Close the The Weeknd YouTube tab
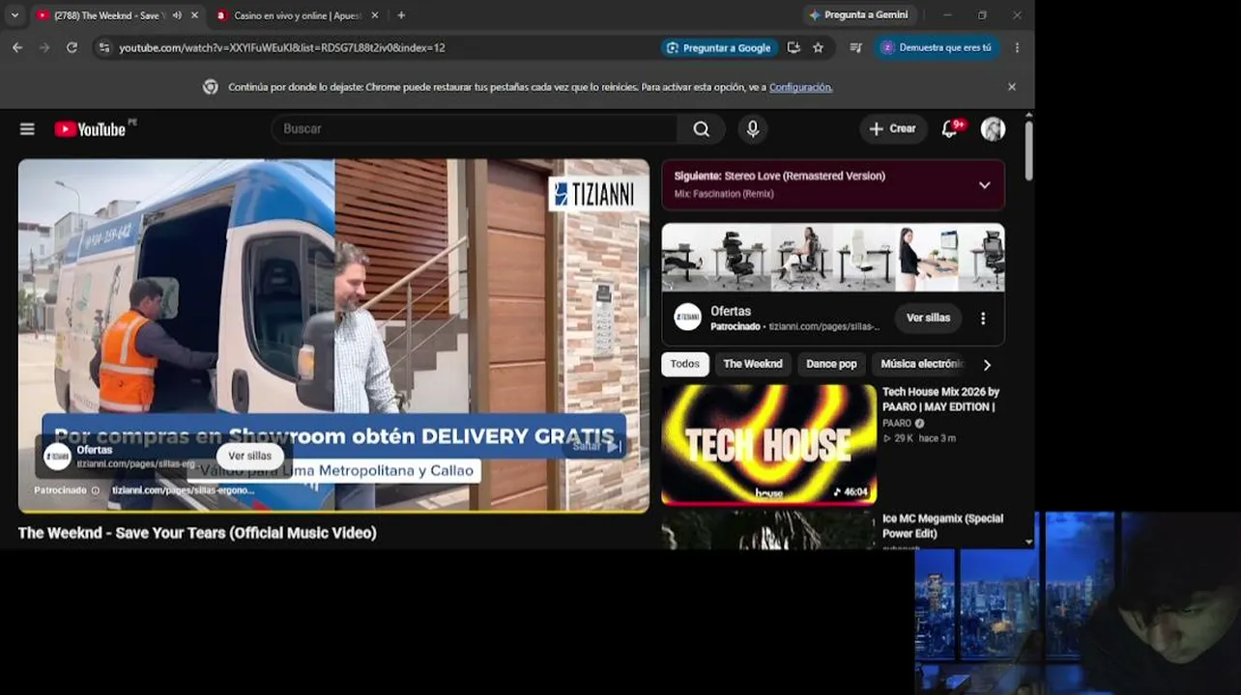 pos(194,15)
